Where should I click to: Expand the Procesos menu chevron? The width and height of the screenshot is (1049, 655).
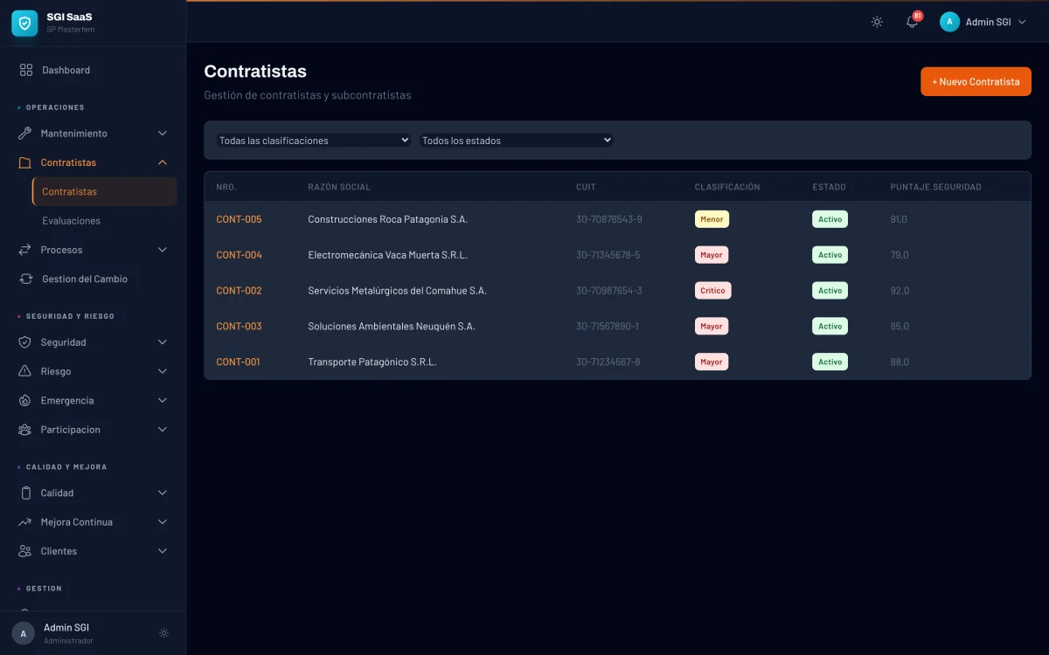(x=162, y=250)
